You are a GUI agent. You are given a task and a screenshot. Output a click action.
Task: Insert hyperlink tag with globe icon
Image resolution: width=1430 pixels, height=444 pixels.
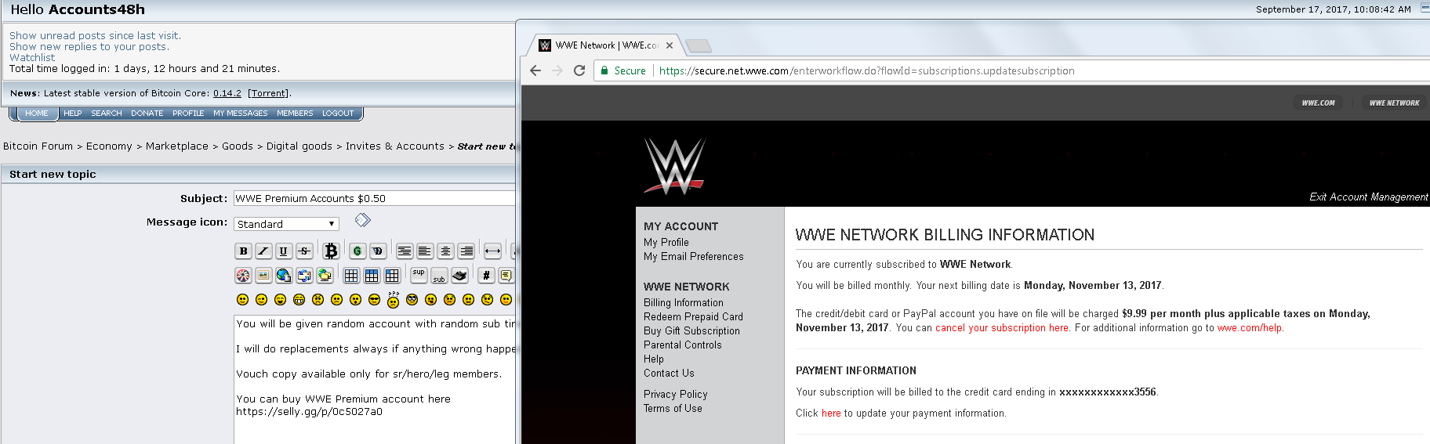[284, 275]
